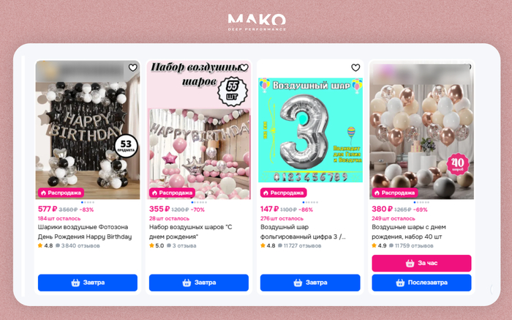Click the MAKO logo at top
Viewport: 512px width, 320px height.
[257, 22]
